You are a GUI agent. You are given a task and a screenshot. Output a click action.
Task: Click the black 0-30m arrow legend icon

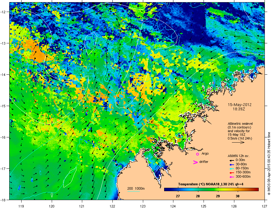(232, 160)
